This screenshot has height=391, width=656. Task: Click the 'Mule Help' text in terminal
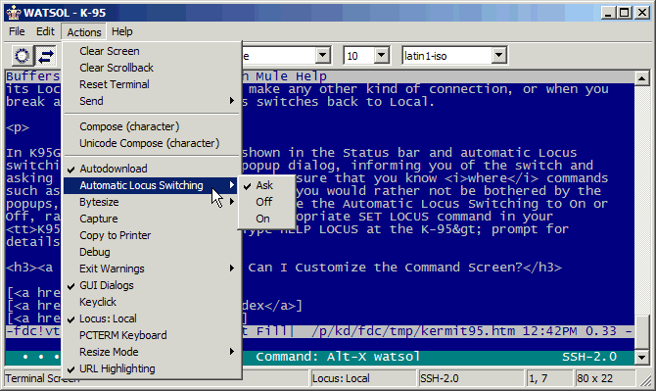point(291,76)
